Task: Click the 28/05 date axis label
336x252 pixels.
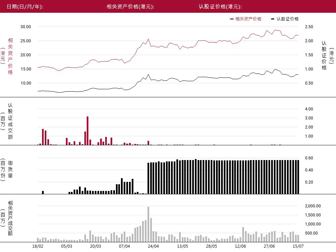Action: [x=211, y=246]
